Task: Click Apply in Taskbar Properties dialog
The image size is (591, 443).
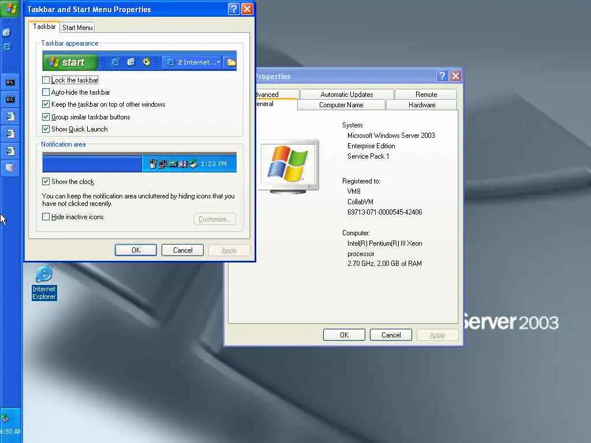Action: tap(229, 250)
